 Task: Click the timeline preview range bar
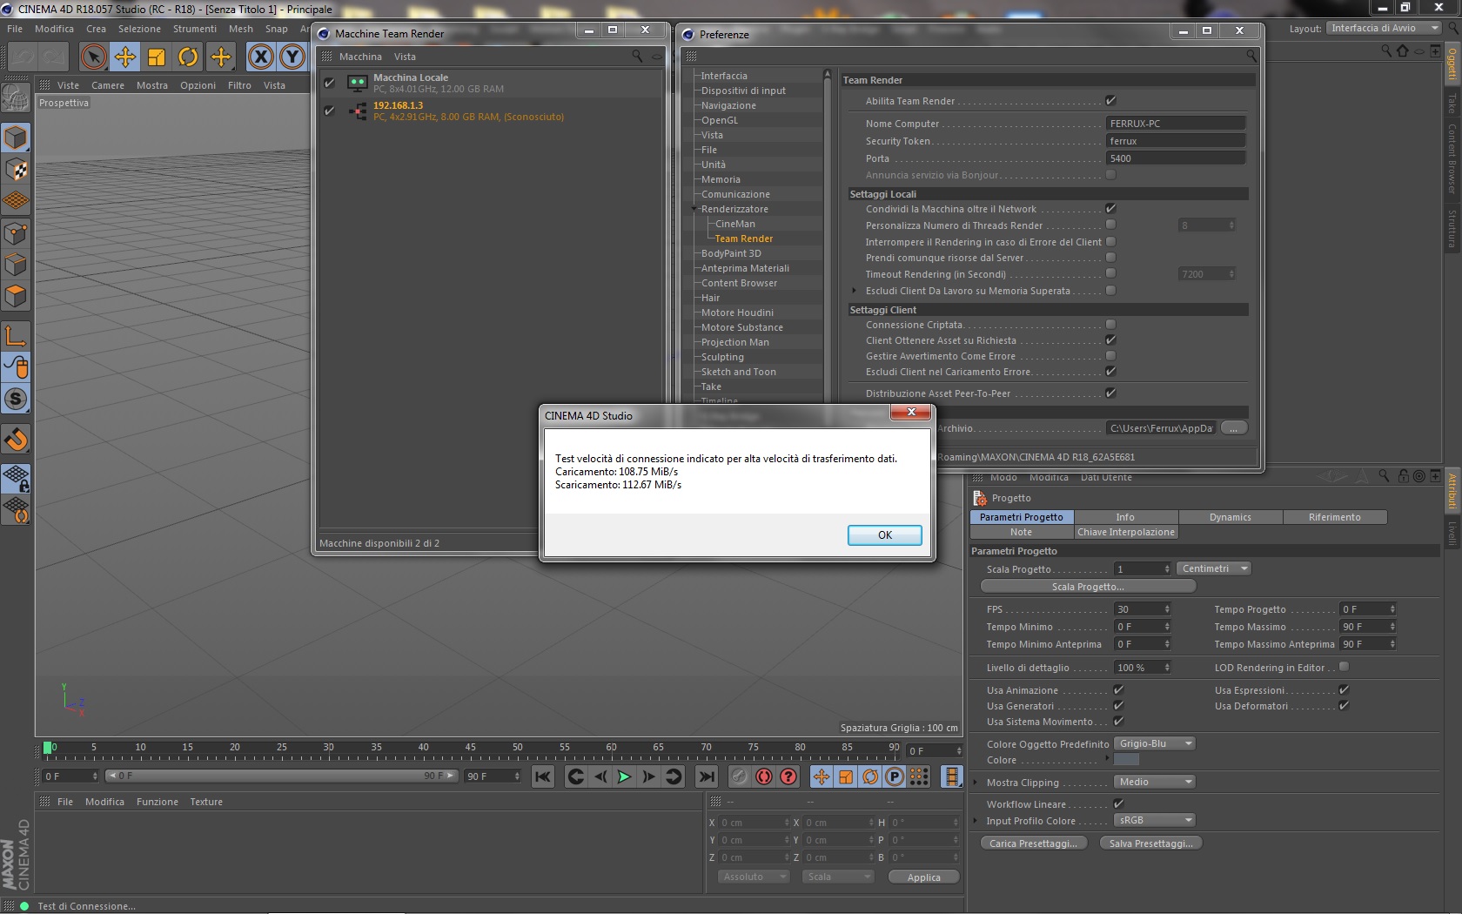point(281,776)
